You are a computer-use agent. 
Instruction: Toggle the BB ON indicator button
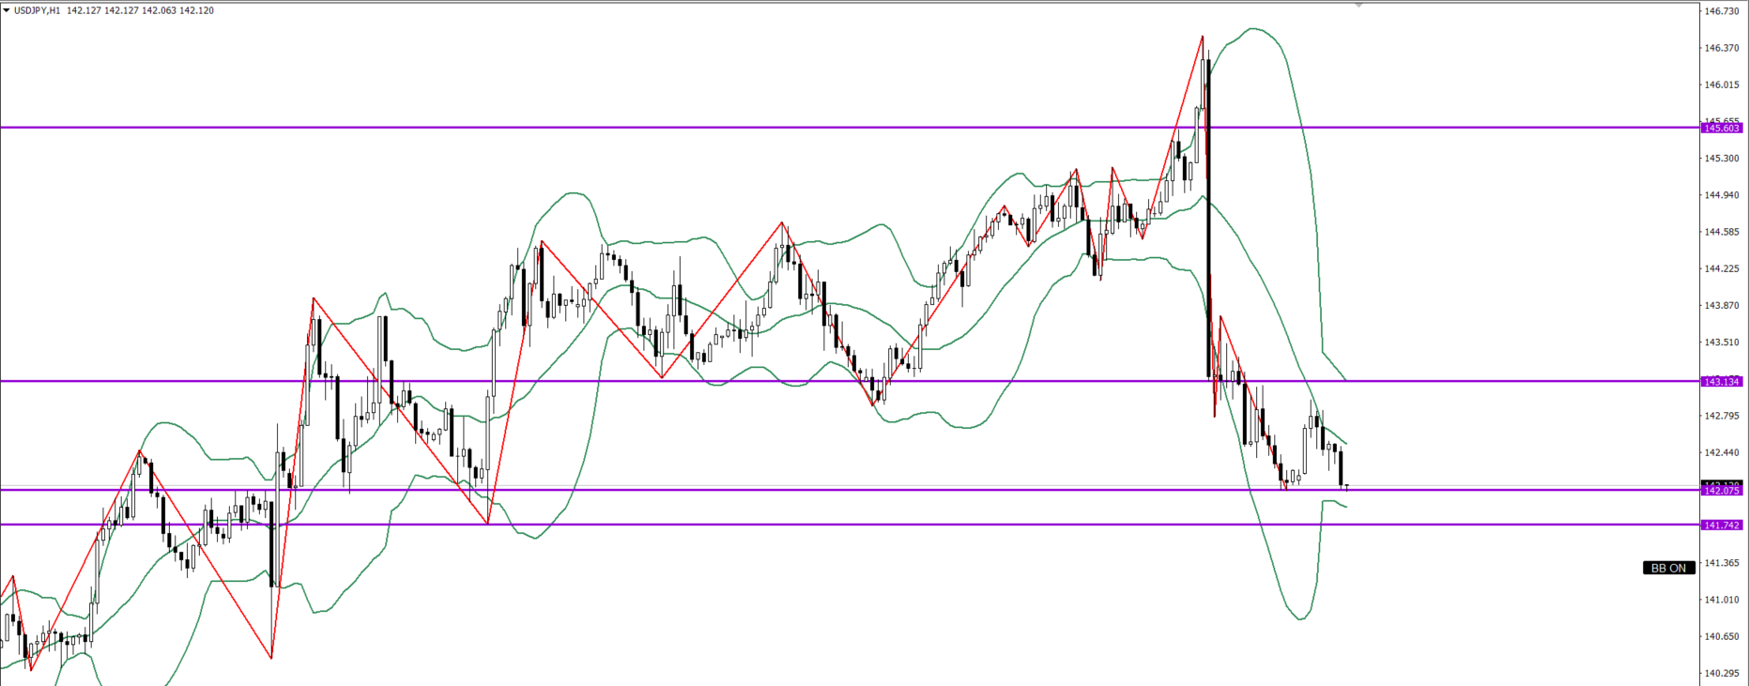pos(1668,568)
